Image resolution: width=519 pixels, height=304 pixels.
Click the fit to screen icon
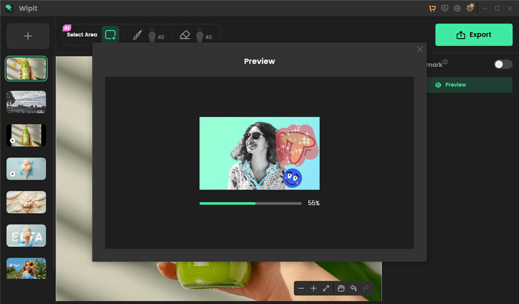click(326, 288)
